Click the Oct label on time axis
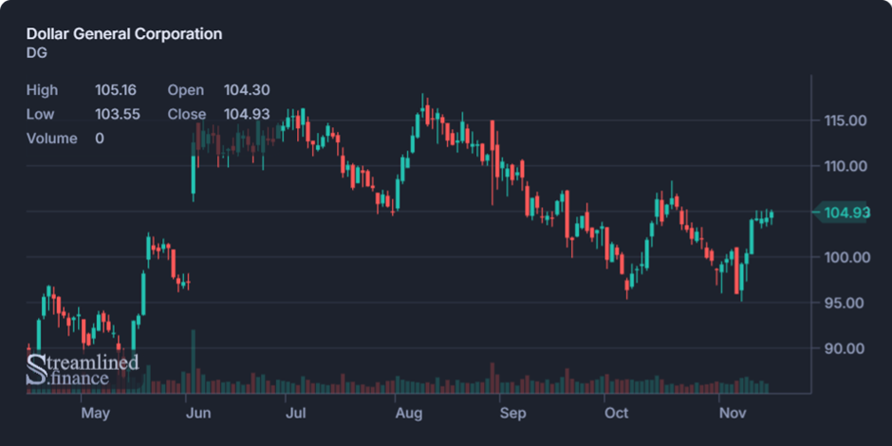Screen dimensions: 892x446 pos(617,413)
